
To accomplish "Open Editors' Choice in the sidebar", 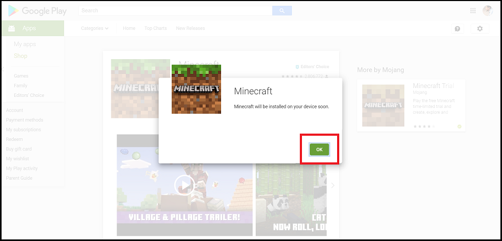I will 29,95.
